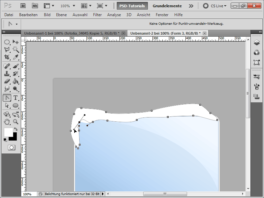The width and height of the screenshot is (264, 198).
Task: Open the Brush settings panel icon
Action: [x=257, y=86]
